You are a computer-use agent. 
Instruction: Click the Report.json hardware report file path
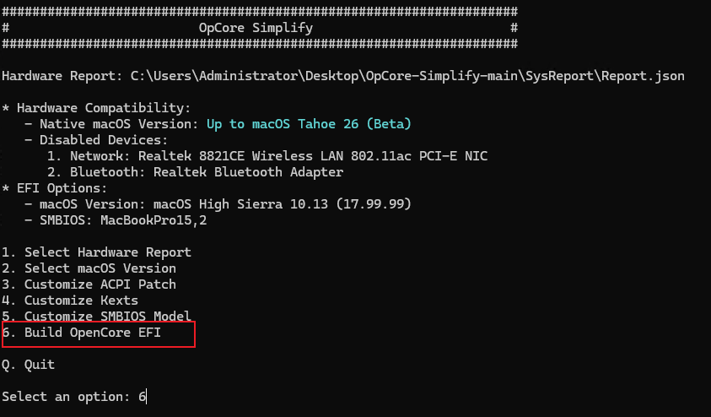(407, 76)
